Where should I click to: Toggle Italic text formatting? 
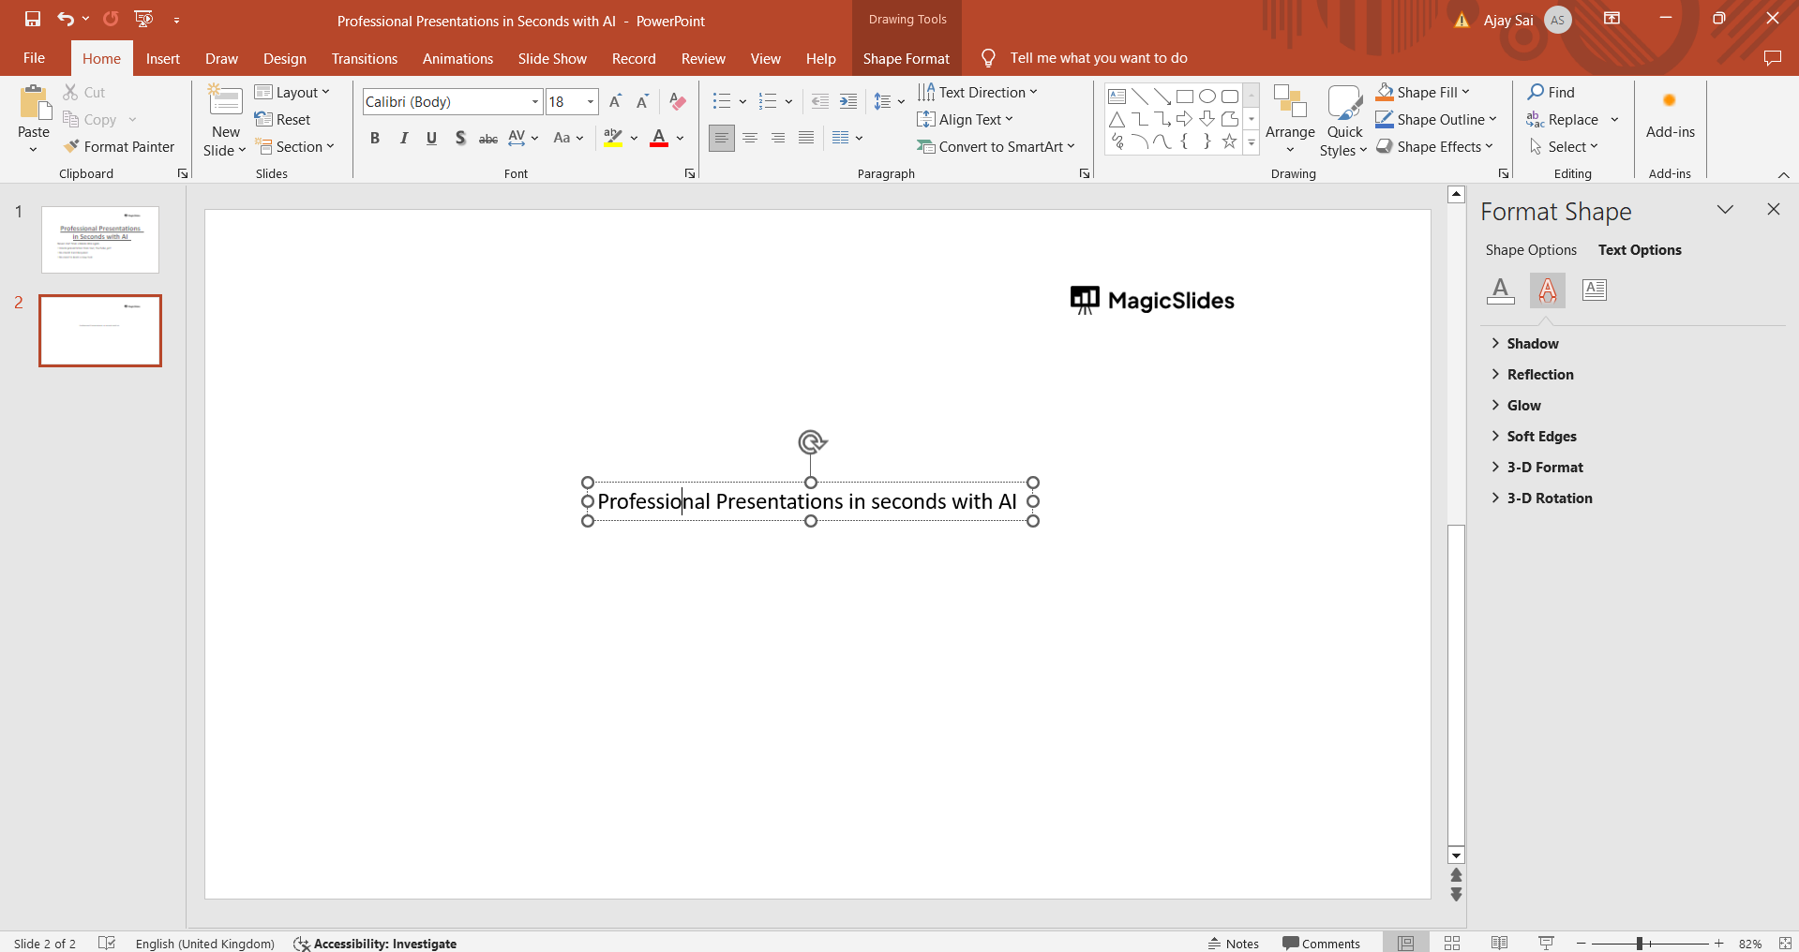(403, 138)
